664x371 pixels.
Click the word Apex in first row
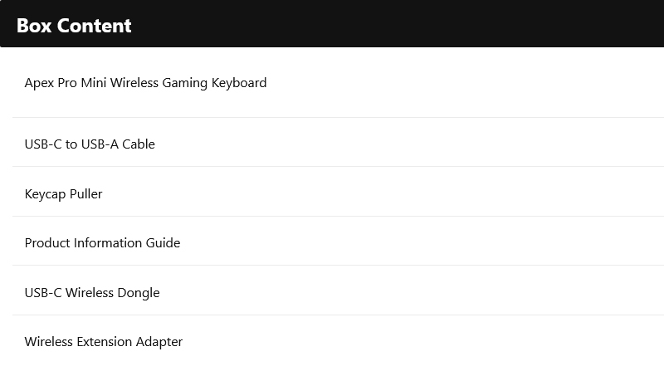click(x=39, y=83)
